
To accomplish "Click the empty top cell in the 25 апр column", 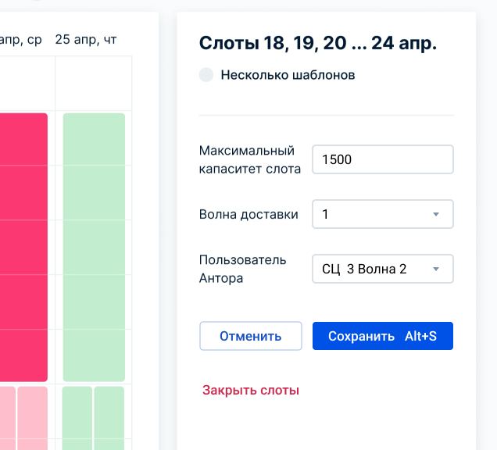I will click(x=94, y=84).
